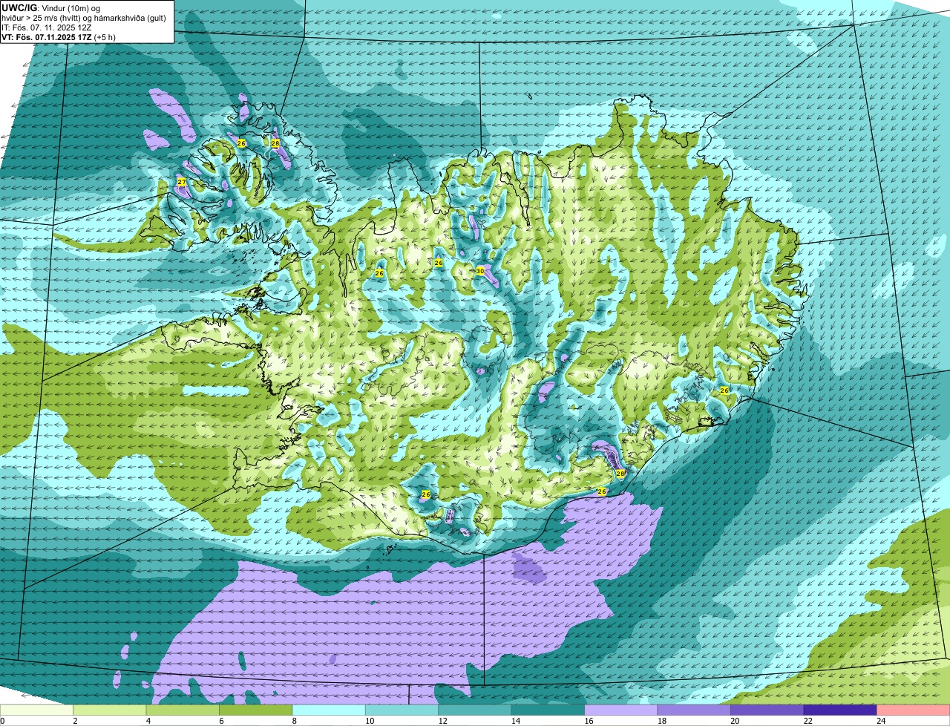This screenshot has height=726, width=950.
Task: Click the 14–16 m/s dark teal legend swatch
Action: [548, 710]
